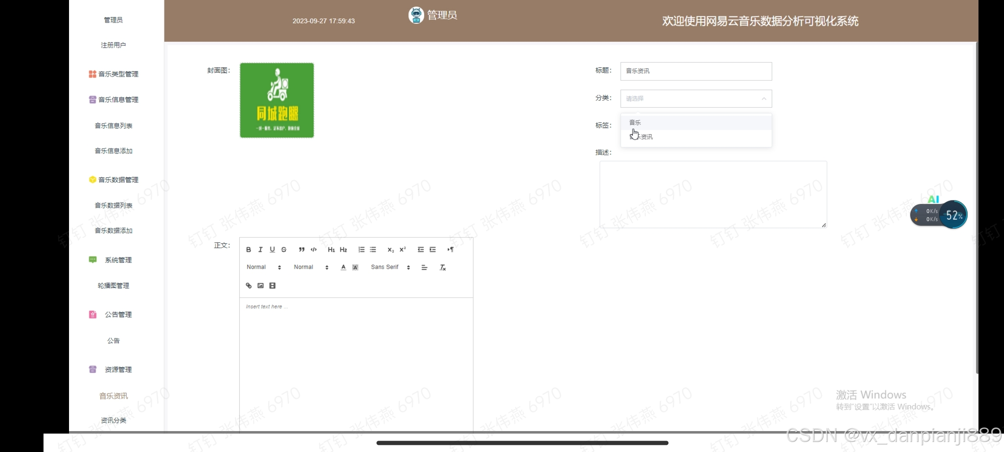Apply the H2 heading format
Screen dimensions: 1004x452
343,249
